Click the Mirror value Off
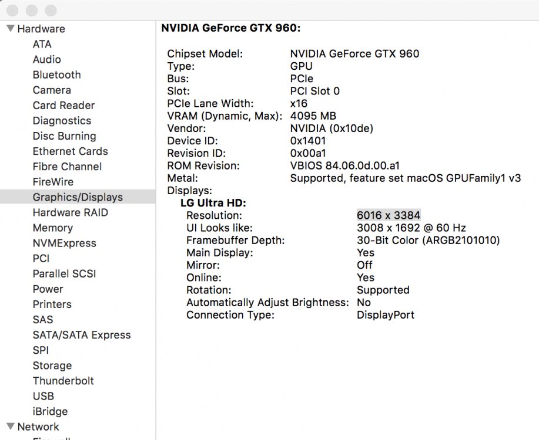539x440 pixels. [364, 265]
